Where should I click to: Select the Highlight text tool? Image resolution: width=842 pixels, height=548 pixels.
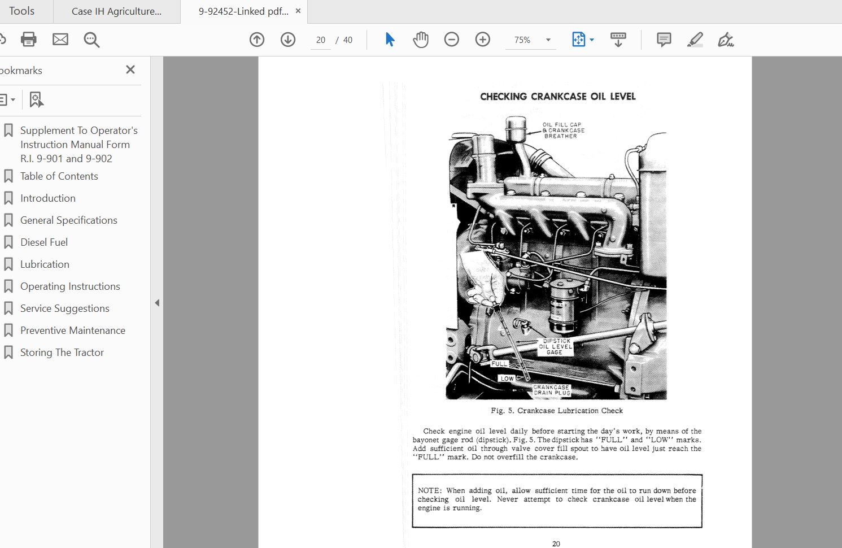click(695, 40)
